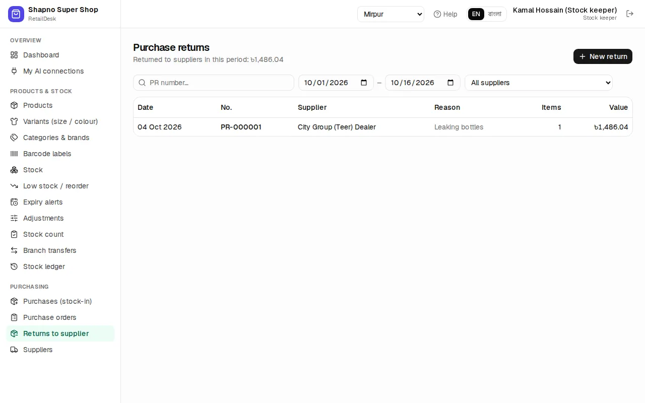The image size is (645, 403).
Task: Go to Purchases (stock-in) page
Action: coord(60,301)
